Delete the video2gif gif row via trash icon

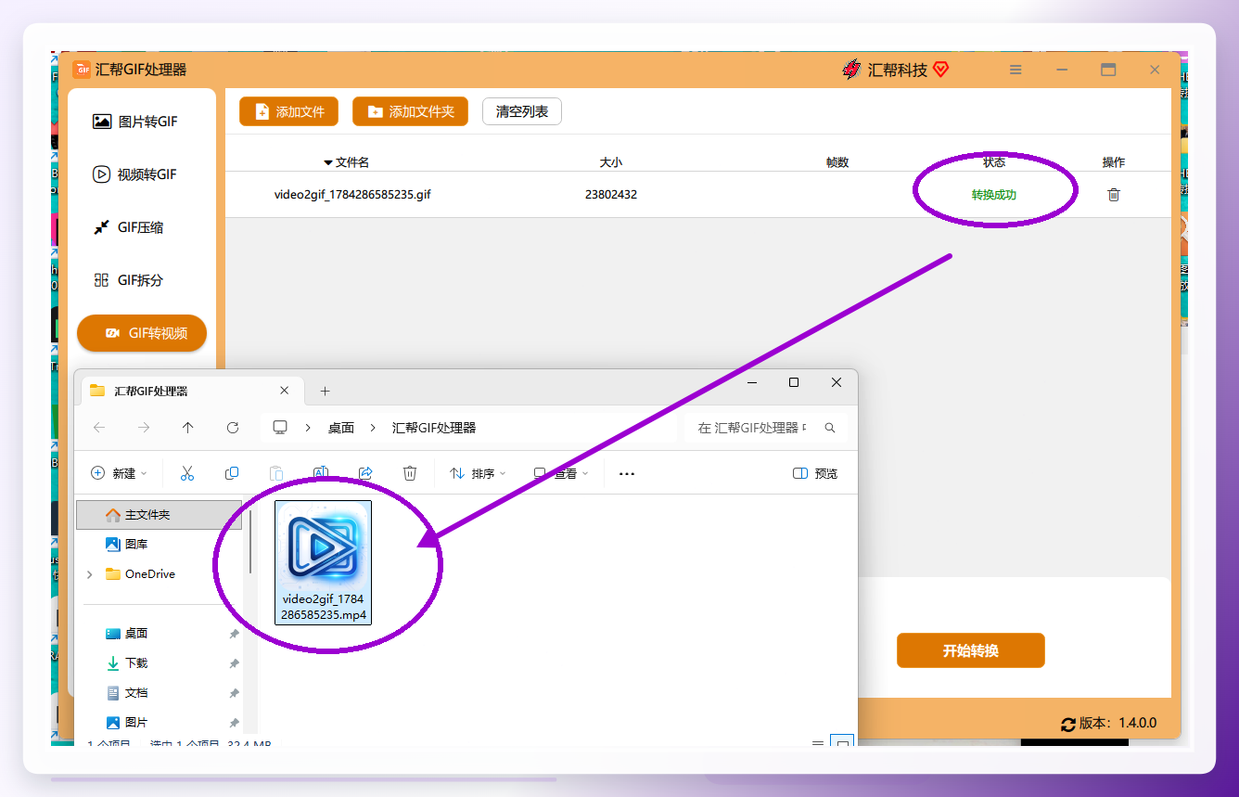tap(1114, 195)
